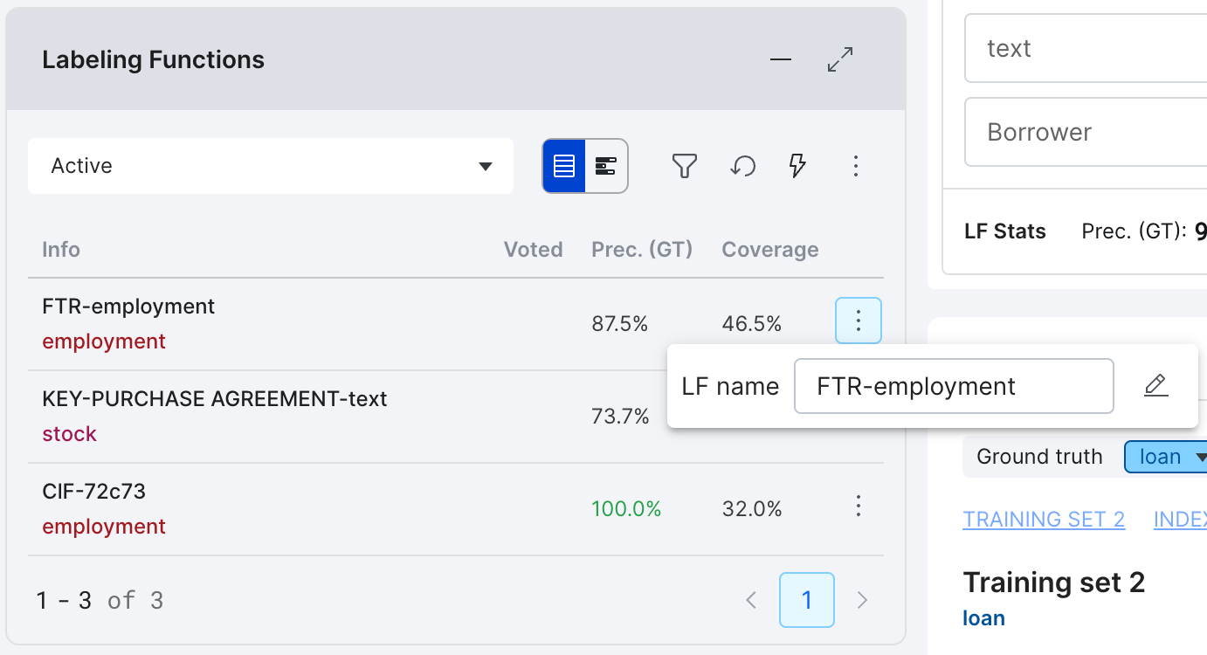Open options menu for FTR-employment row
Screen dimensions: 1207x655
pos(859,321)
